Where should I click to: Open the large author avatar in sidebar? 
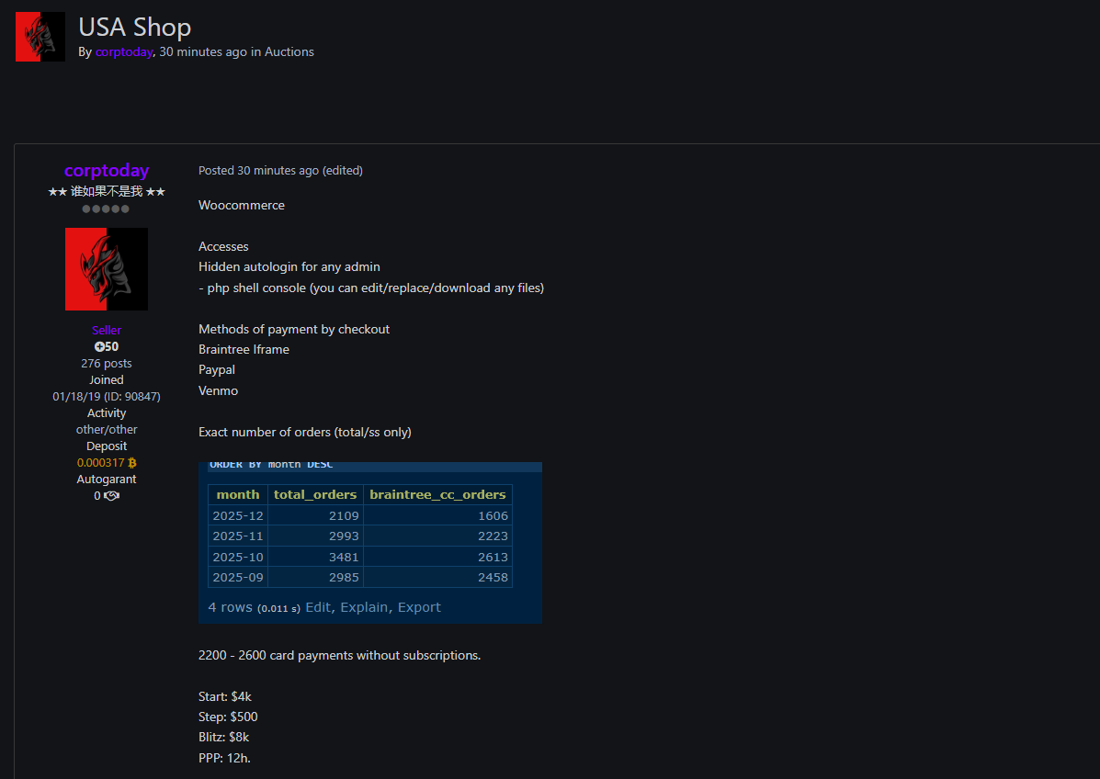click(107, 269)
